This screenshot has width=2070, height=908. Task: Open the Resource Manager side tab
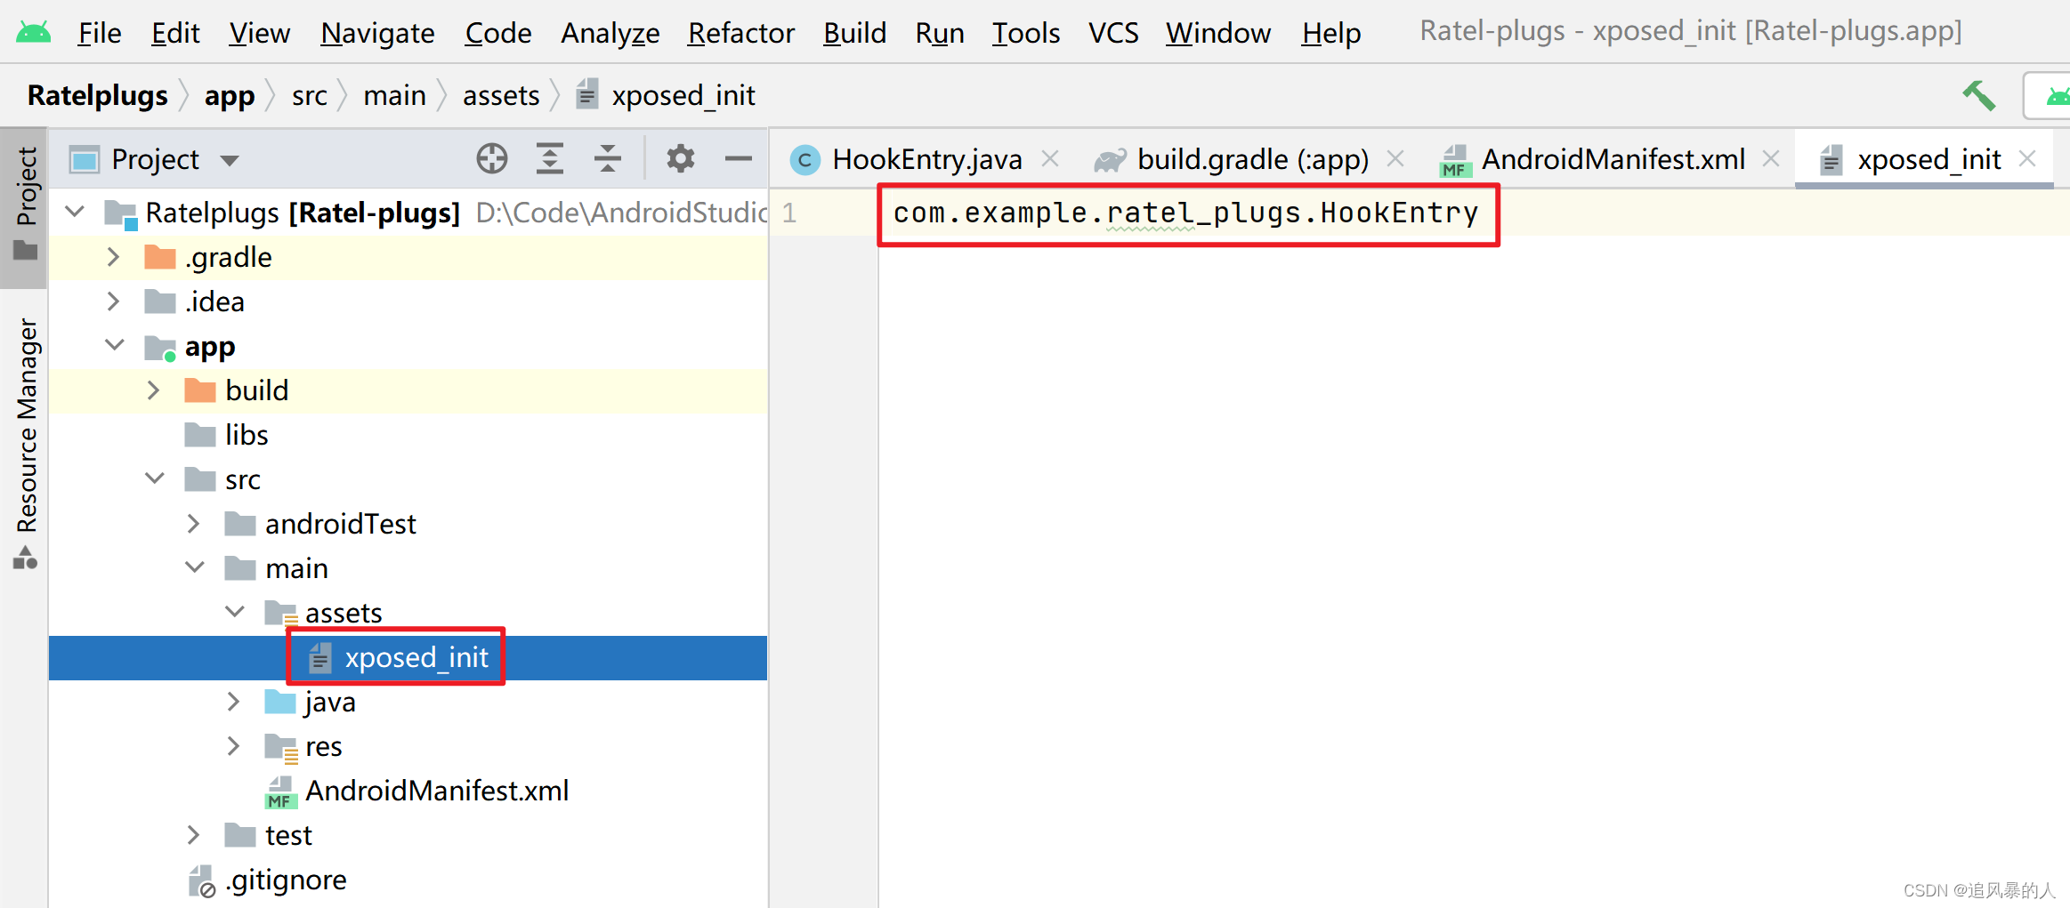click(x=25, y=442)
